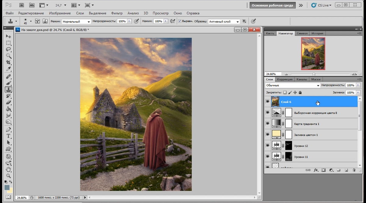366x203 pixels.
Task: Open the brush preset picker arrow
Action: point(31,21)
